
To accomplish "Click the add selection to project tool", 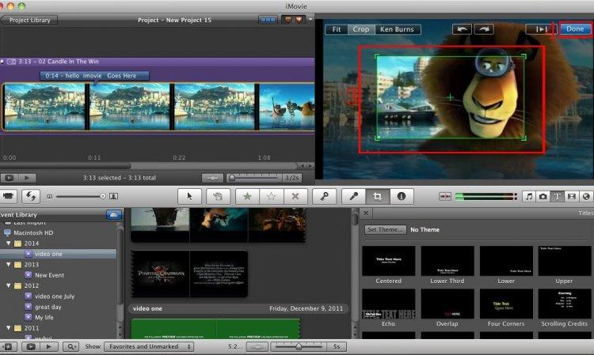I will (x=218, y=196).
